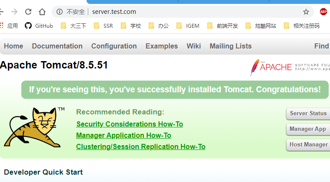Reload the page with refresh icon
The image size is (330, 182).
(x=28, y=12)
